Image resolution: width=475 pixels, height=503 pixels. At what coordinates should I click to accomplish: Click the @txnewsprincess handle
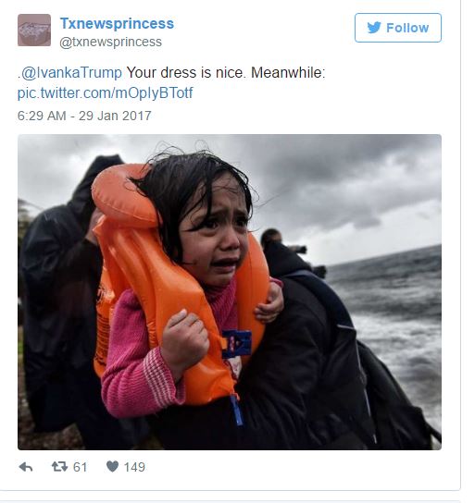(110, 42)
